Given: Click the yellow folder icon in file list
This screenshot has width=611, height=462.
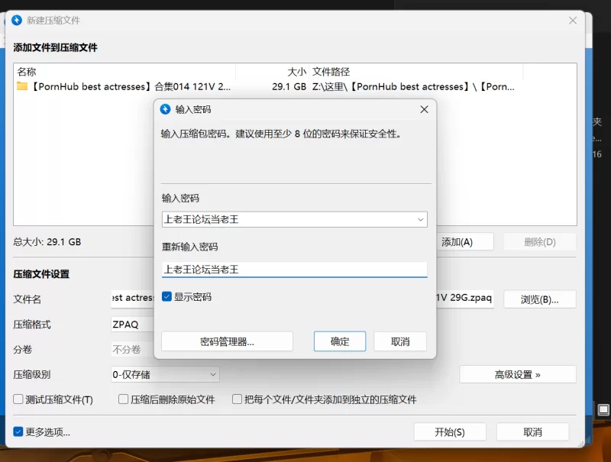Looking at the screenshot, I should 22,86.
